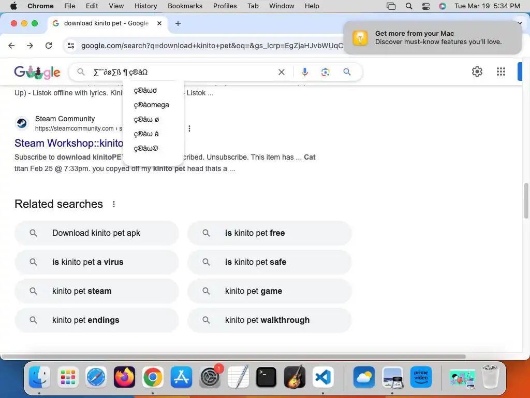Open Trash in the Dock
530x398 pixels.
[x=490, y=377]
